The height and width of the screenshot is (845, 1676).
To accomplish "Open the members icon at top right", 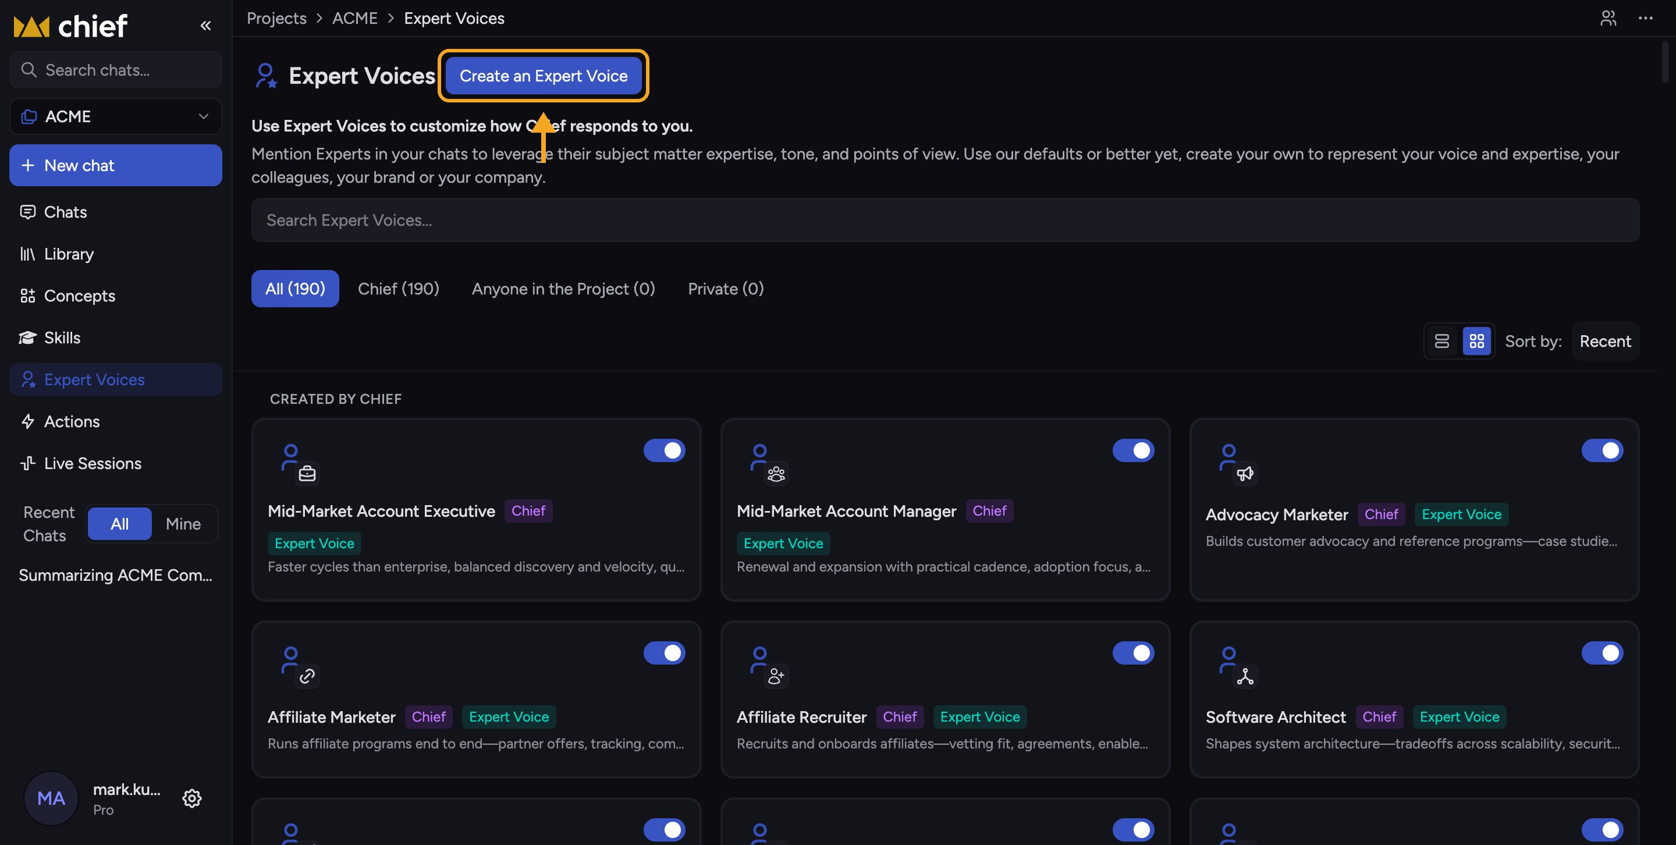I will (x=1608, y=18).
